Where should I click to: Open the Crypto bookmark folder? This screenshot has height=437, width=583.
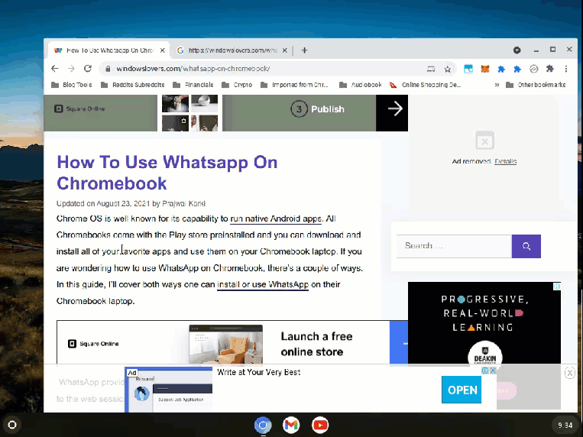(x=237, y=85)
